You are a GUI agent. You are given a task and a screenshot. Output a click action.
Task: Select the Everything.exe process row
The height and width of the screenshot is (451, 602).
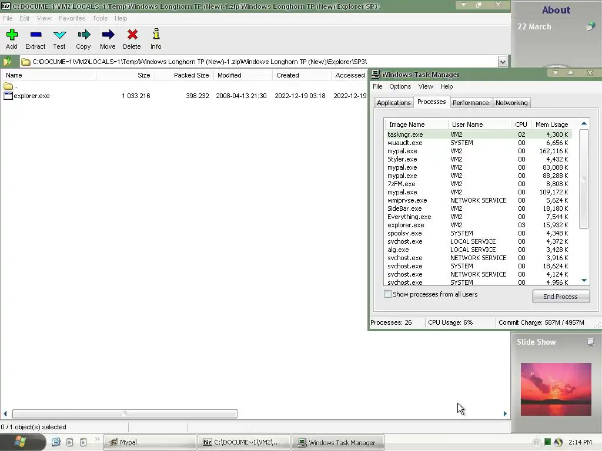coord(478,217)
